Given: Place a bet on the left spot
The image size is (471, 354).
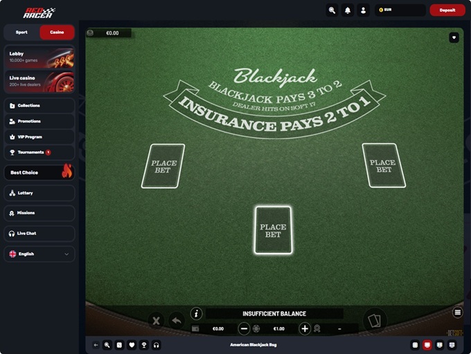Looking at the screenshot, I should pos(163,166).
